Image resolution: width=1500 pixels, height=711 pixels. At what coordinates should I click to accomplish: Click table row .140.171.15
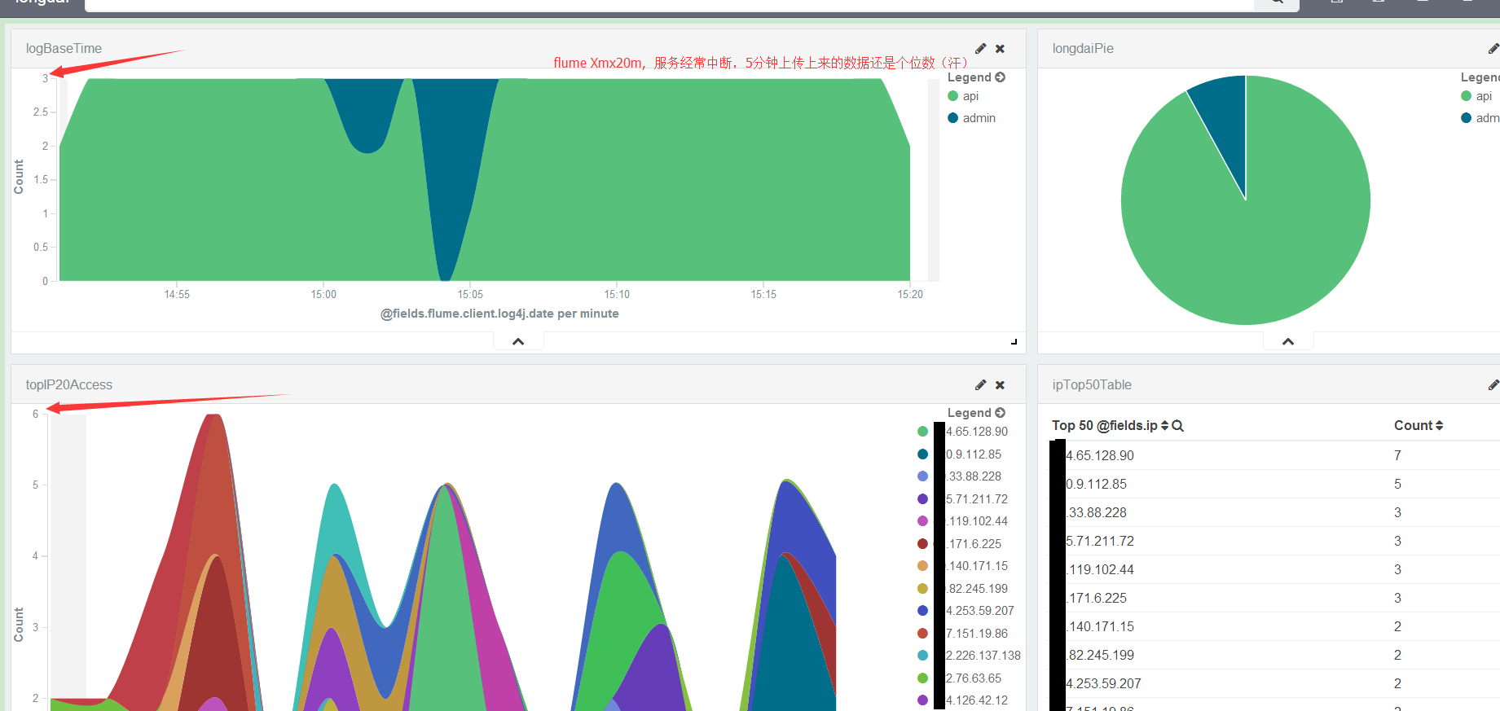[x=1275, y=626]
